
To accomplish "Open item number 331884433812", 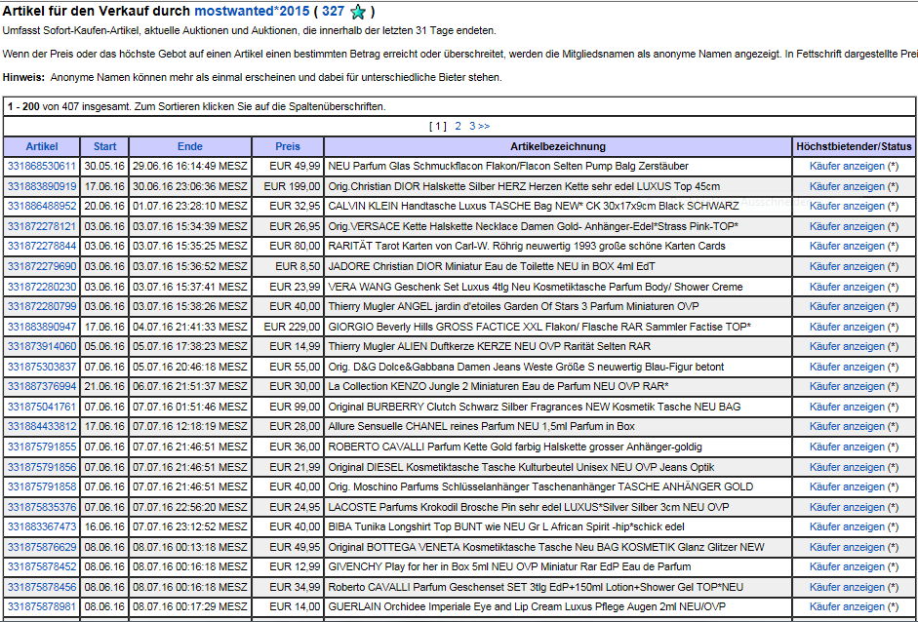I will click(42, 426).
